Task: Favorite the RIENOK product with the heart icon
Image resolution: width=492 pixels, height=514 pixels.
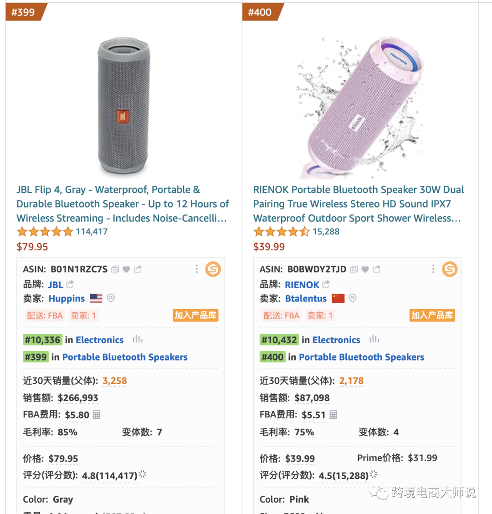Action: [x=365, y=270]
